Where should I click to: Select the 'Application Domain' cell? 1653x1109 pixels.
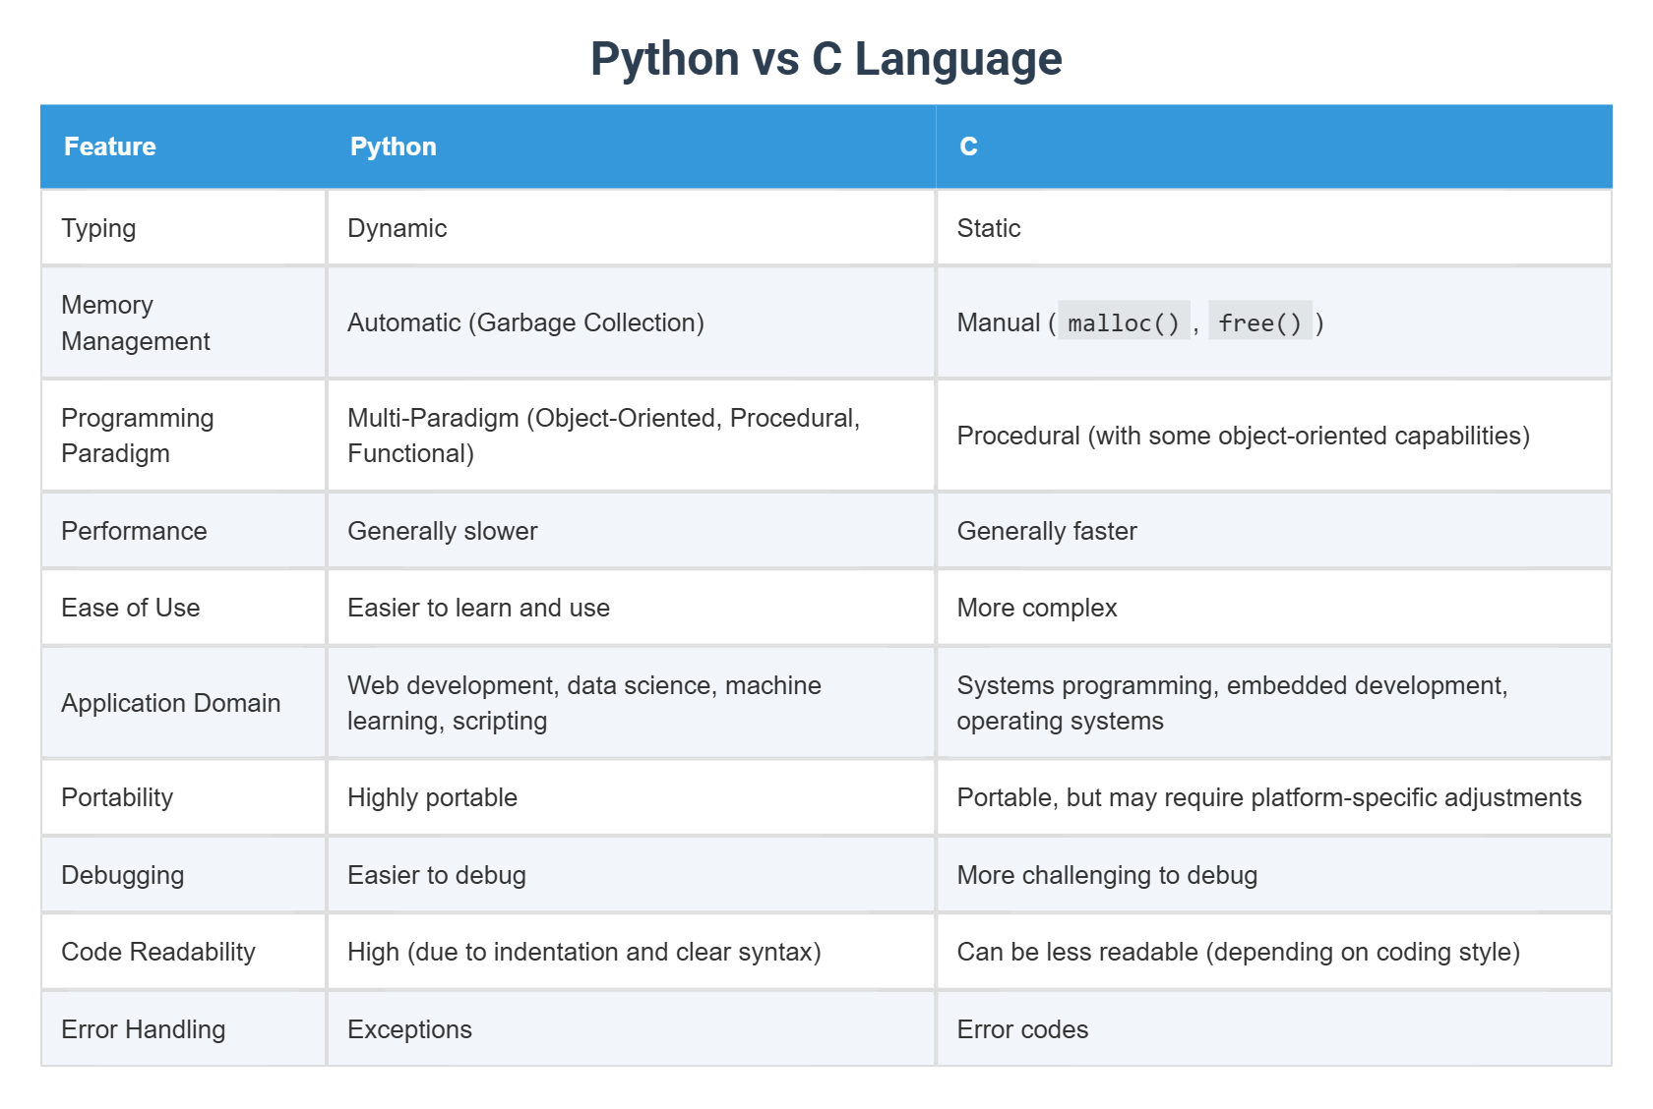(183, 703)
